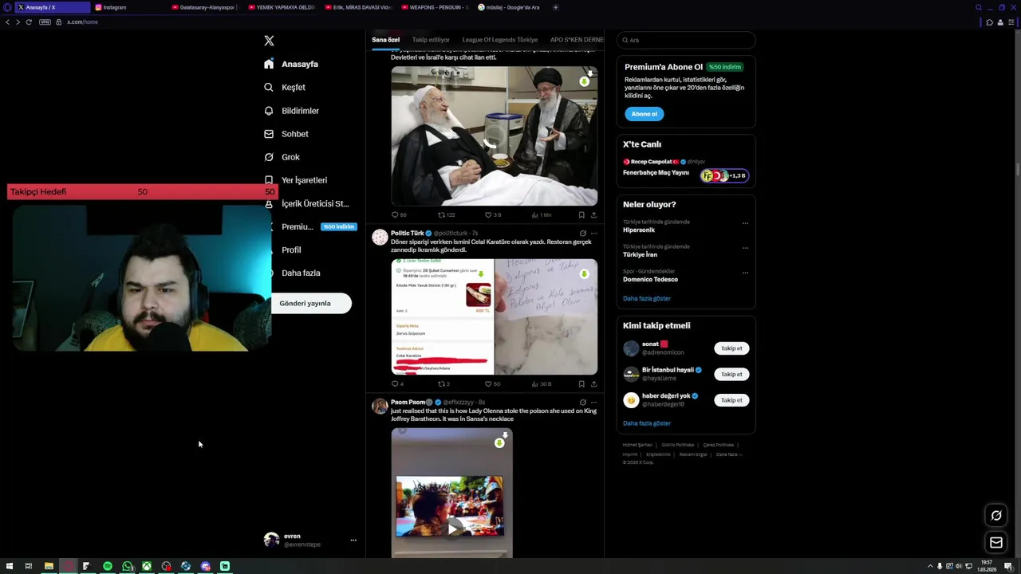
Task: Click the Ara search field
Action: [687, 40]
